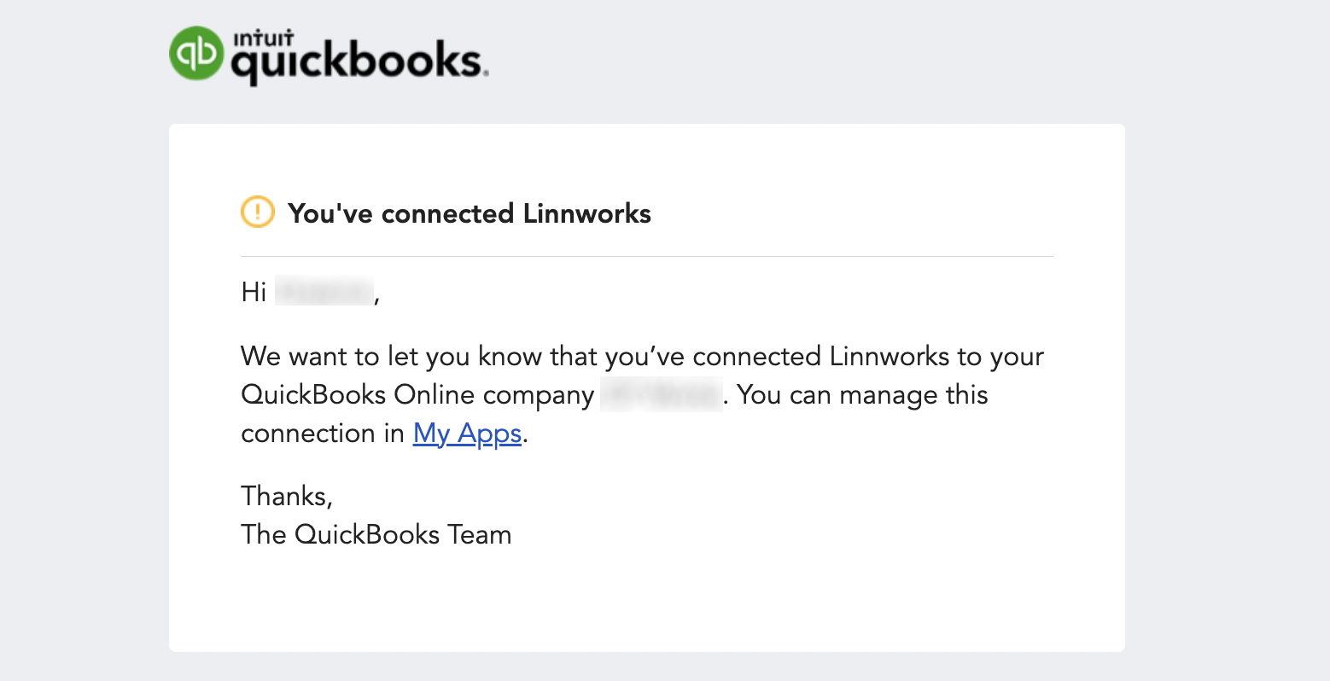This screenshot has width=1330, height=681.
Task: Open the My Apps link
Action: [x=467, y=434]
